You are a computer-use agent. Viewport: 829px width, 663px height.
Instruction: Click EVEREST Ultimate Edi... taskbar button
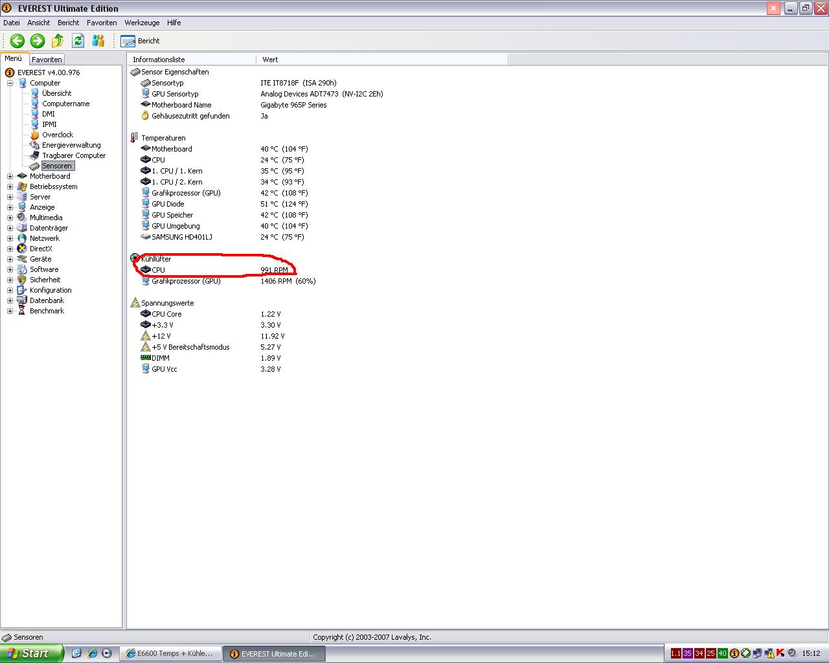coord(275,654)
